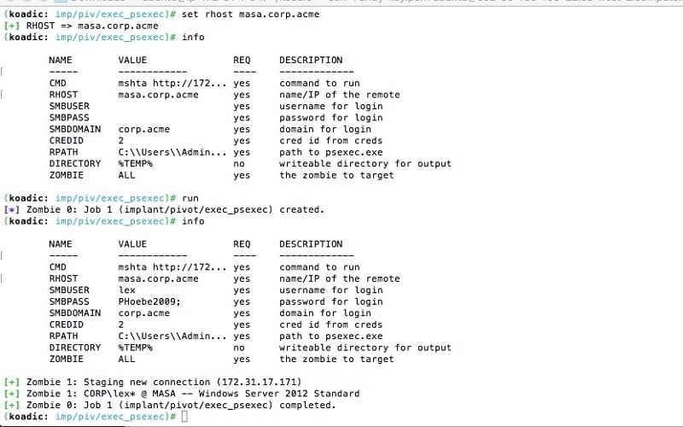Click 'corp.acme' SMBDOMAIN value in first table
The height and width of the screenshot is (427, 683).
[143, 130]
